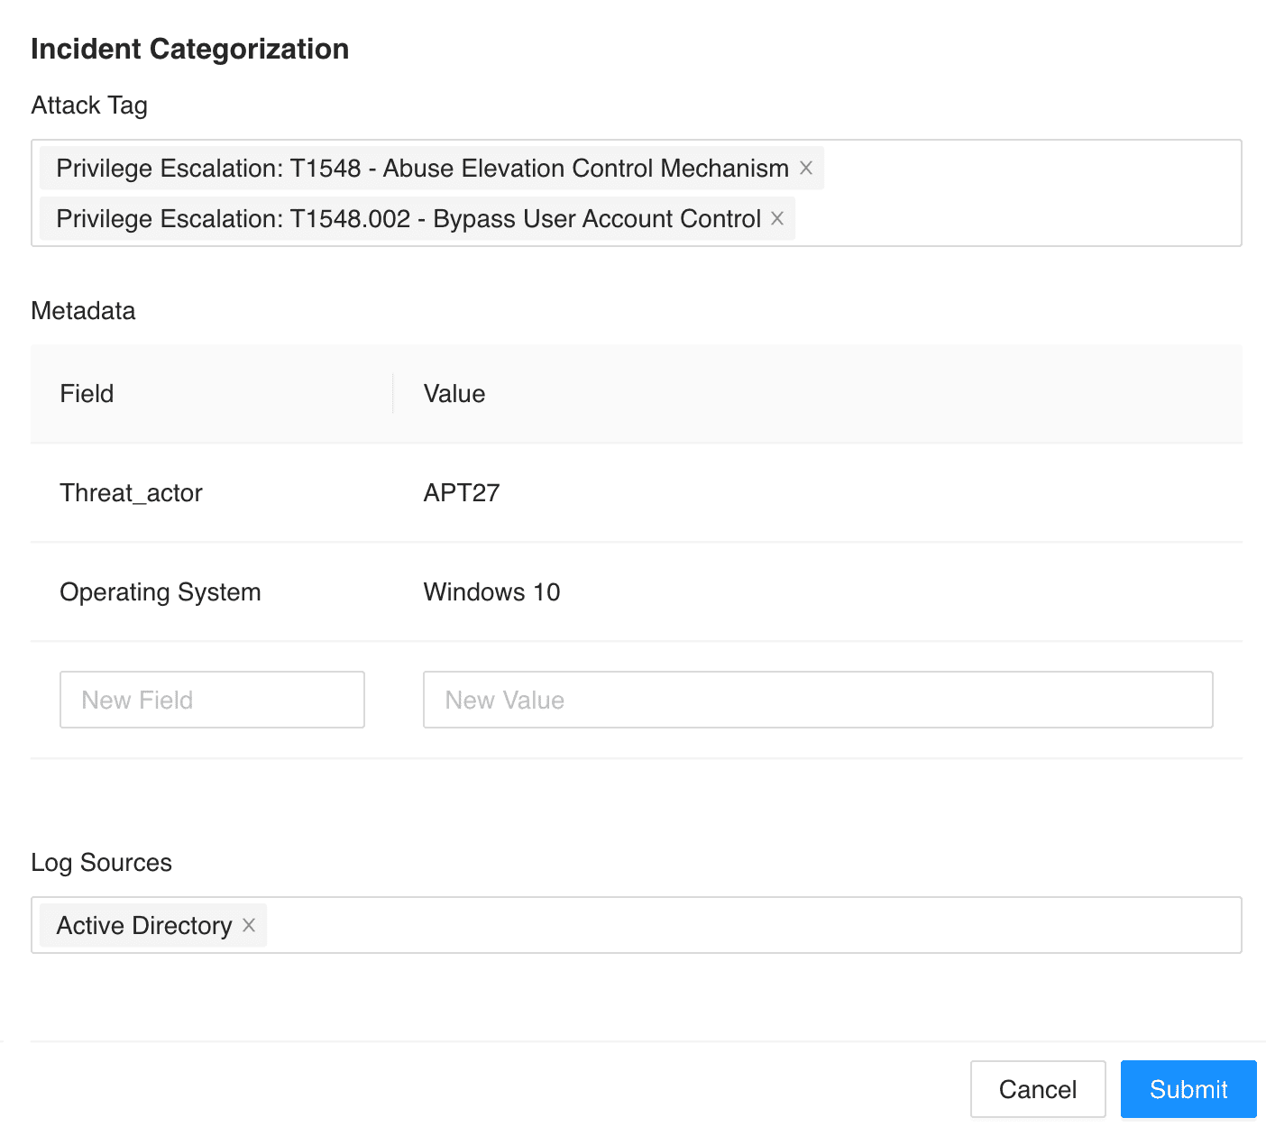Select the Threat_actor field cell

[x=132, y=492]
